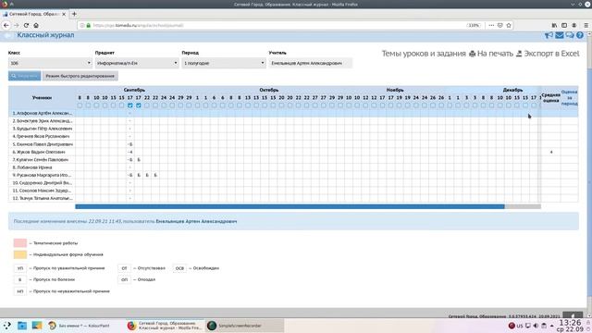
Task: Switch to Firefox in the taskbar
Action: coord(165,326)
